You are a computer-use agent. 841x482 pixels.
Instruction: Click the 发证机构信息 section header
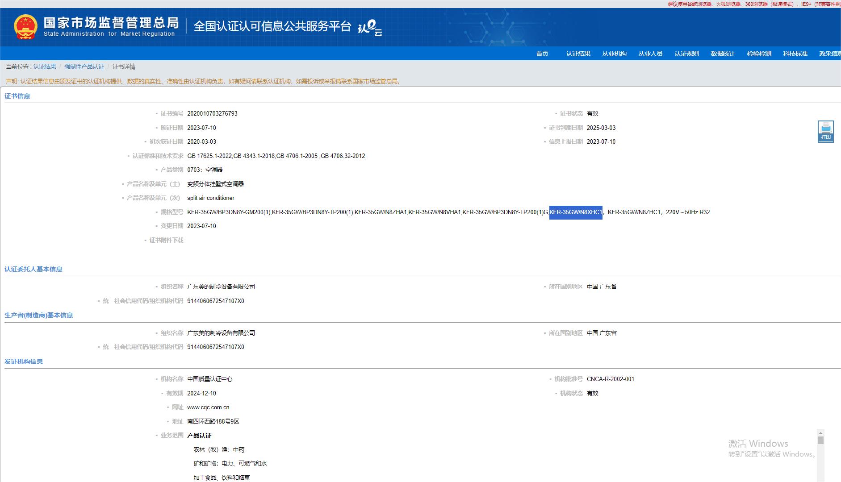click(24, 361)
